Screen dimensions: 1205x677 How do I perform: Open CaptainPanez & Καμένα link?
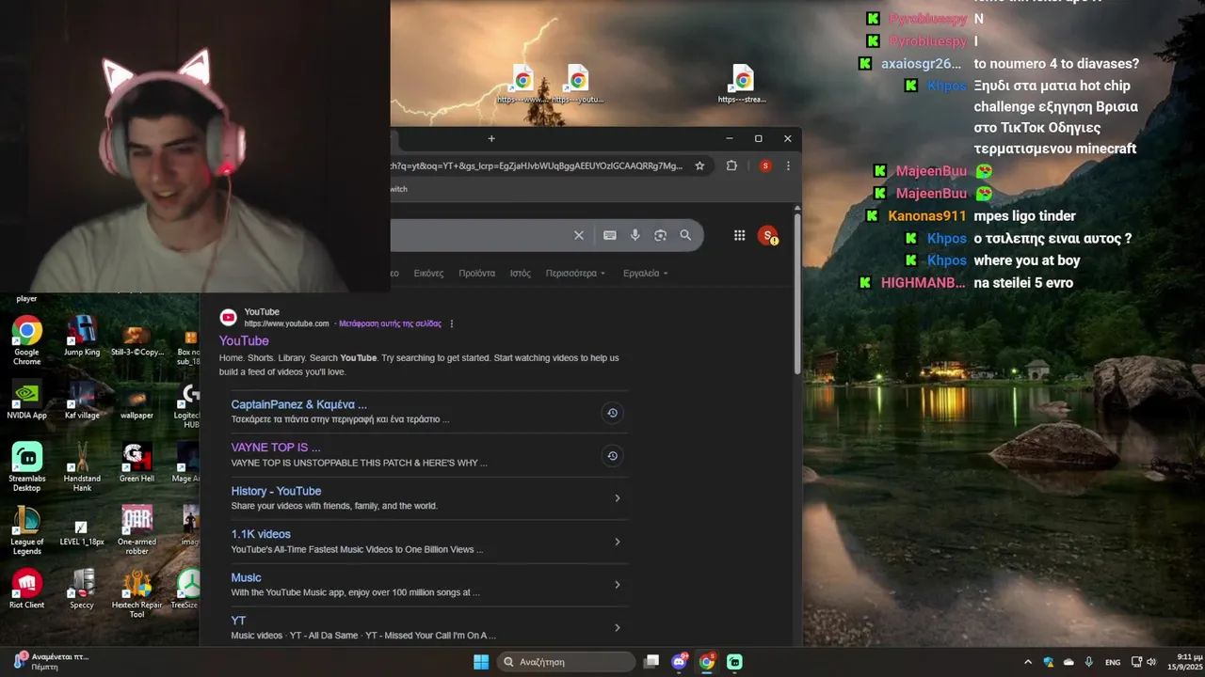[x=298, y=404]
